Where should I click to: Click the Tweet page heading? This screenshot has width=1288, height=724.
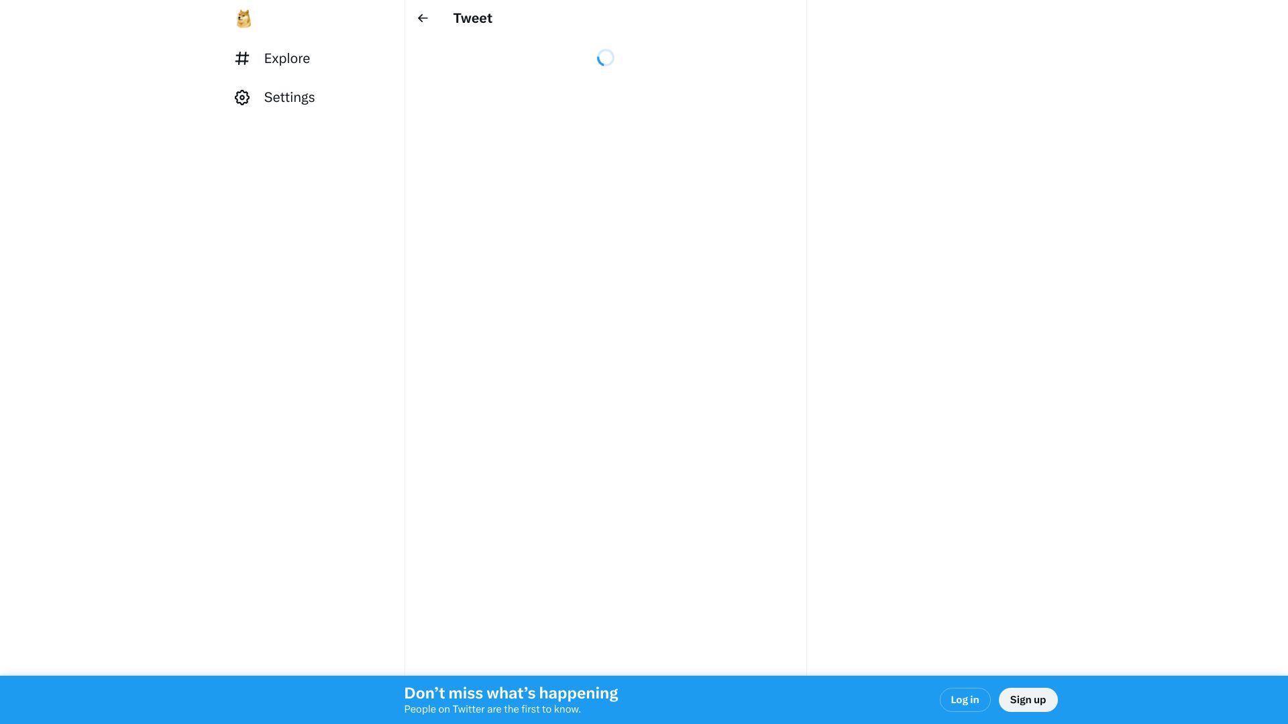(472, 18)
